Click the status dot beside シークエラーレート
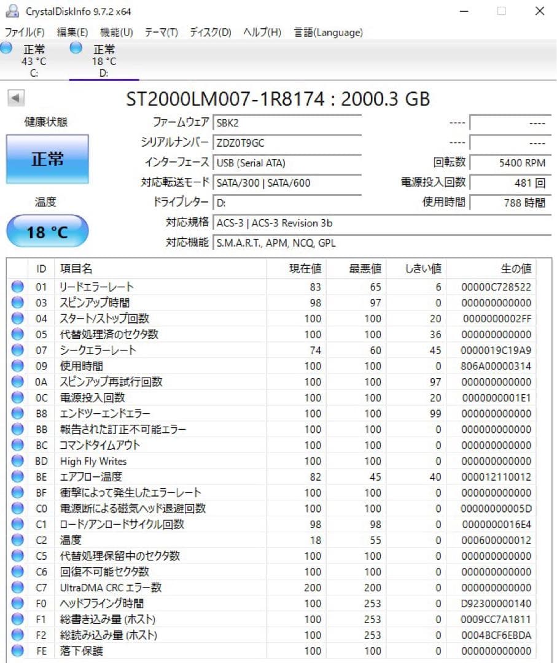Image resolution: width=557 pixels, height=663 pixels. [18, 350]
